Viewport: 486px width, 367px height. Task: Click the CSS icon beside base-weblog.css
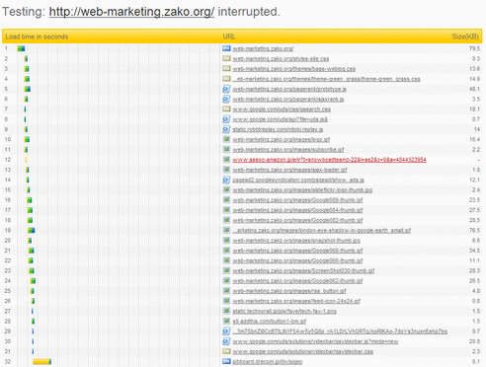(x=226, y=69)
